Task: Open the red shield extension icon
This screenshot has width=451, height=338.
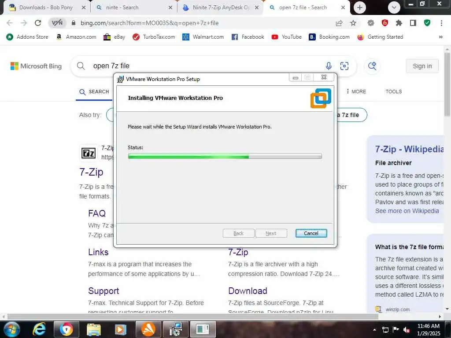Action: [385, 23]
